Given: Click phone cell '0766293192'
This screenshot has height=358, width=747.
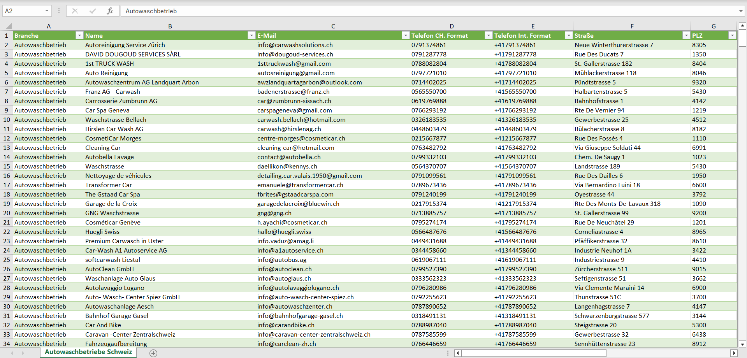Looking at the screenshot, I should pyautogui.click(x=452, y=110).
